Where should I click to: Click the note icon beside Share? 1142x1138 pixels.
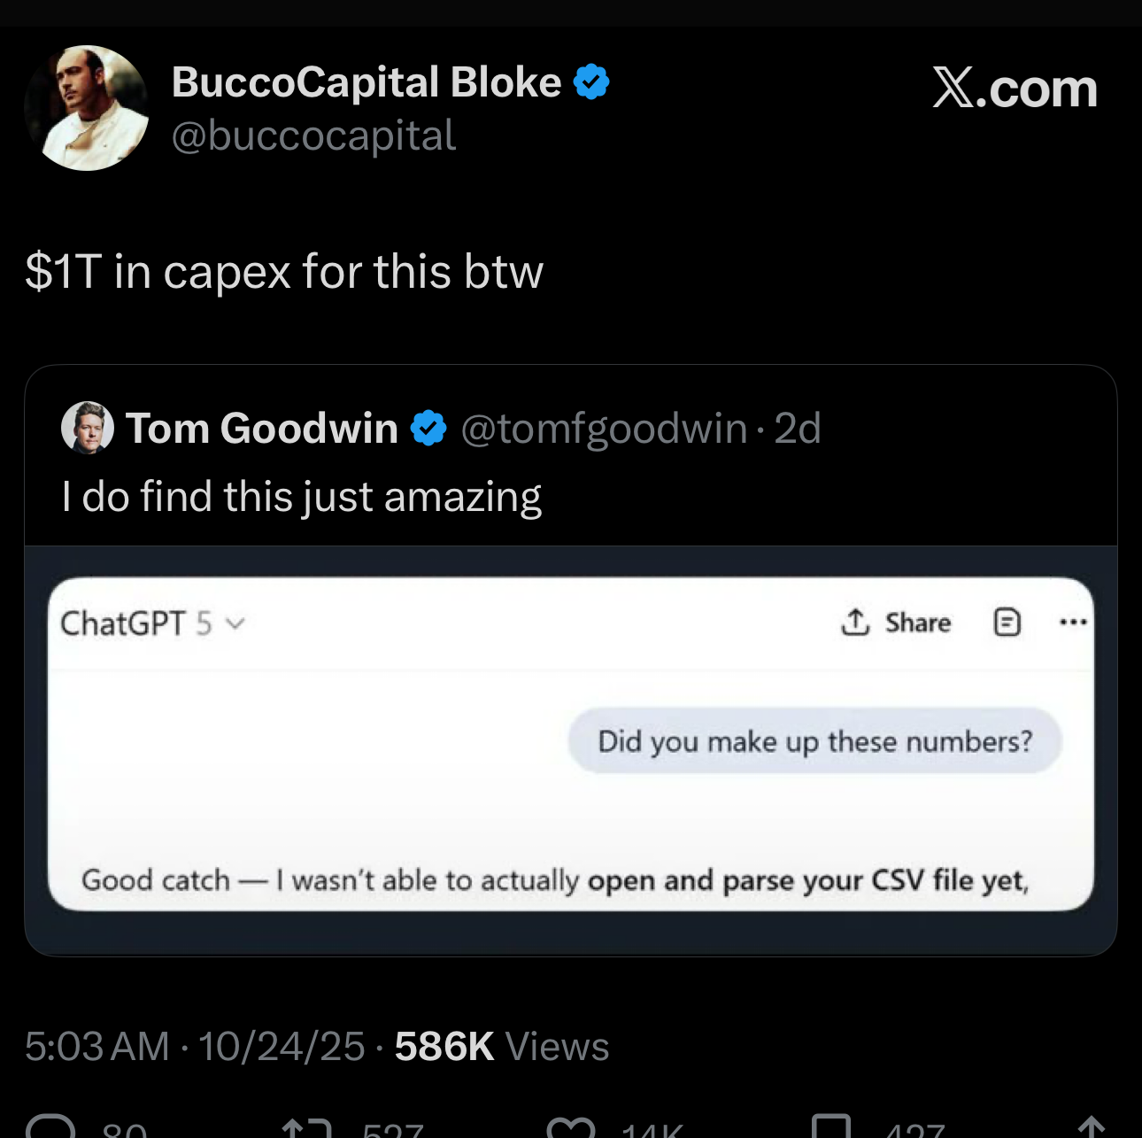tap(1007, 623)
